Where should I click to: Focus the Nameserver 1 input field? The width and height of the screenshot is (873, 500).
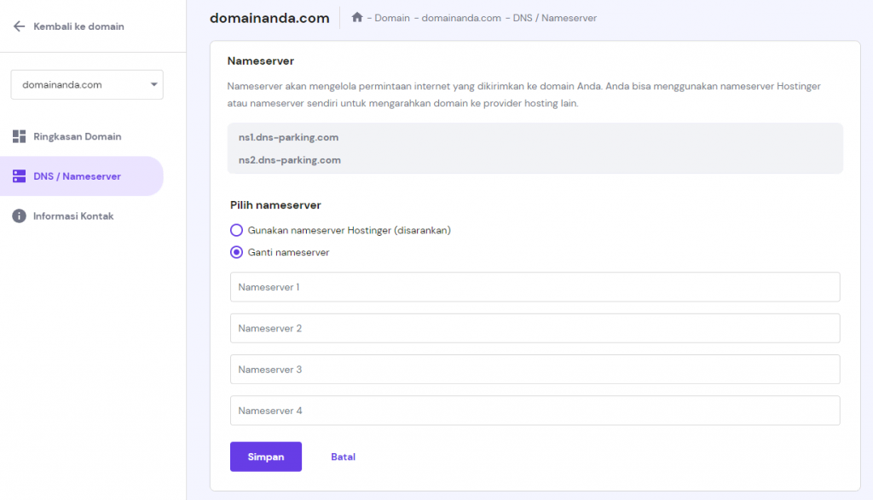click(535, 287)
